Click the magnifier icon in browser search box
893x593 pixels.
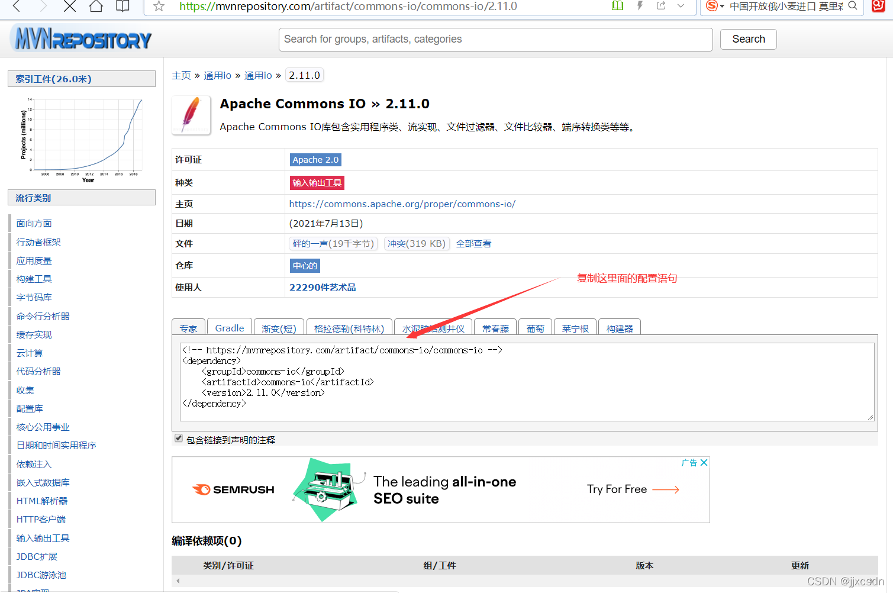coord(853,6)
